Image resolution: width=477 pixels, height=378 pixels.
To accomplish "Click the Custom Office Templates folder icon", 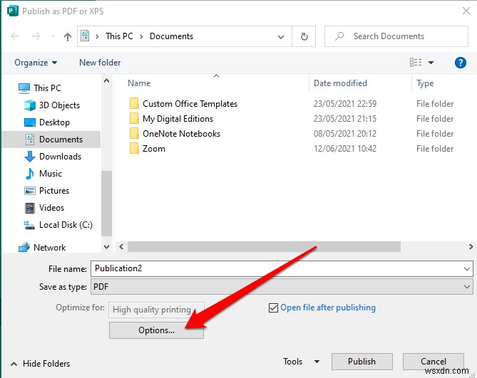I will coord(134,103).
